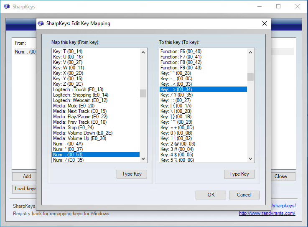The width and height of the screenshot is (308, 227).
Task: Click OK to confirm key mapping
Action: click(x=211, y=195)
